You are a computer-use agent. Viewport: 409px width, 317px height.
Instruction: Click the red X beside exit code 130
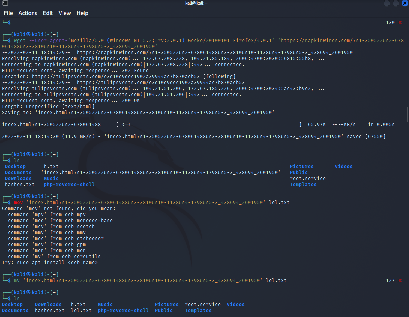click(400, 23)
